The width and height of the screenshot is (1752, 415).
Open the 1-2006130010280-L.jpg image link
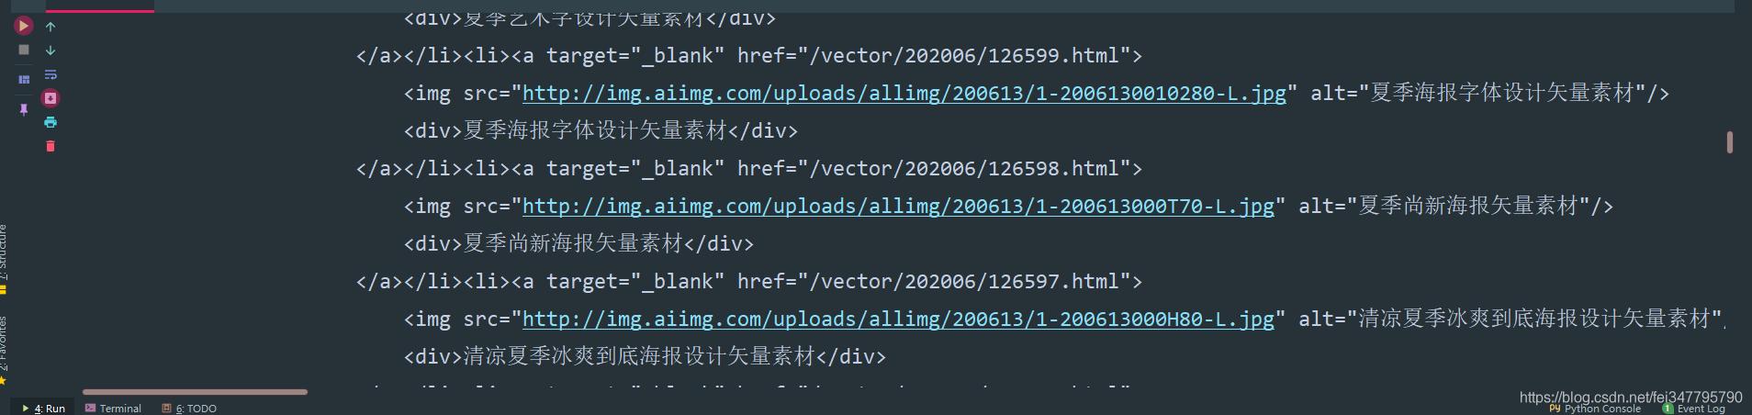click(x=904, y=93)
